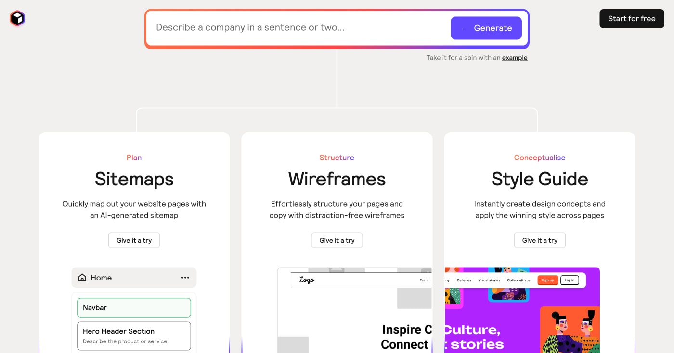
Task: Select Galleries in the style guide navbar
Action: pos(464,280)
